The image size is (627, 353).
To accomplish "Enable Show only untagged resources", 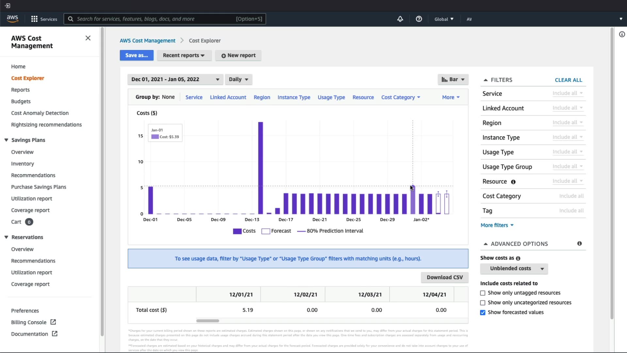I will [483, 293].
